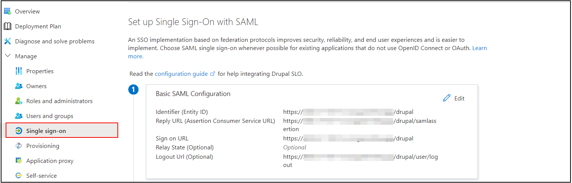Image resolution: width=572 pixels, height=183 pixels.
Task: Click the Self-service icon
Action: [x=19, y=176]
